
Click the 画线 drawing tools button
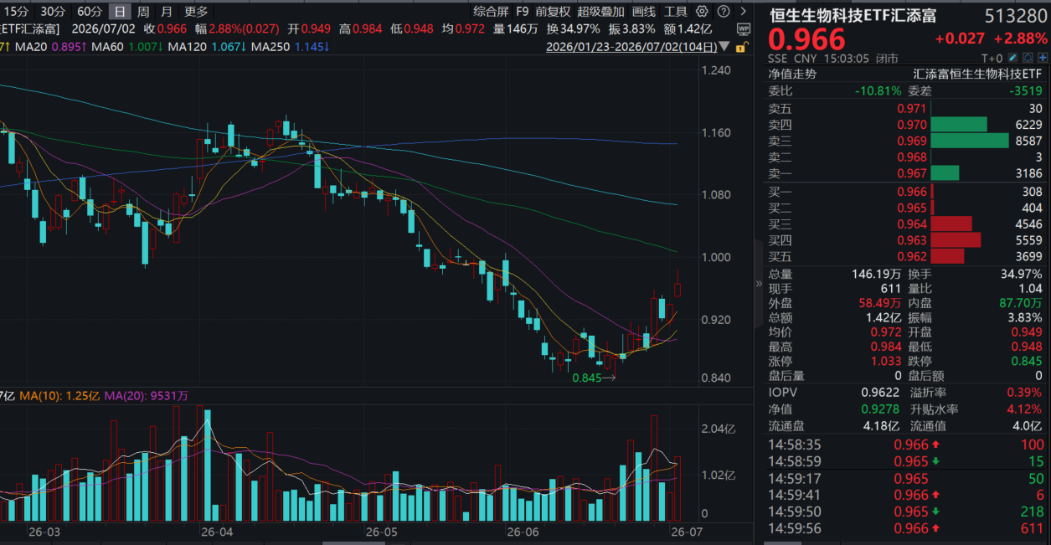point(643,12)
